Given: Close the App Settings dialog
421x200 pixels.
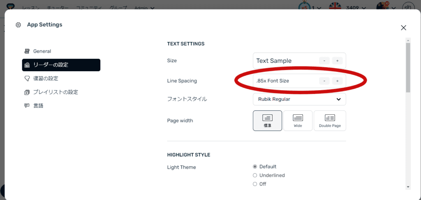Looking at the screenshot, I should click(x=403, y=28).
